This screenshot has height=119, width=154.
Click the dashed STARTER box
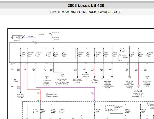tap(55, 35)
